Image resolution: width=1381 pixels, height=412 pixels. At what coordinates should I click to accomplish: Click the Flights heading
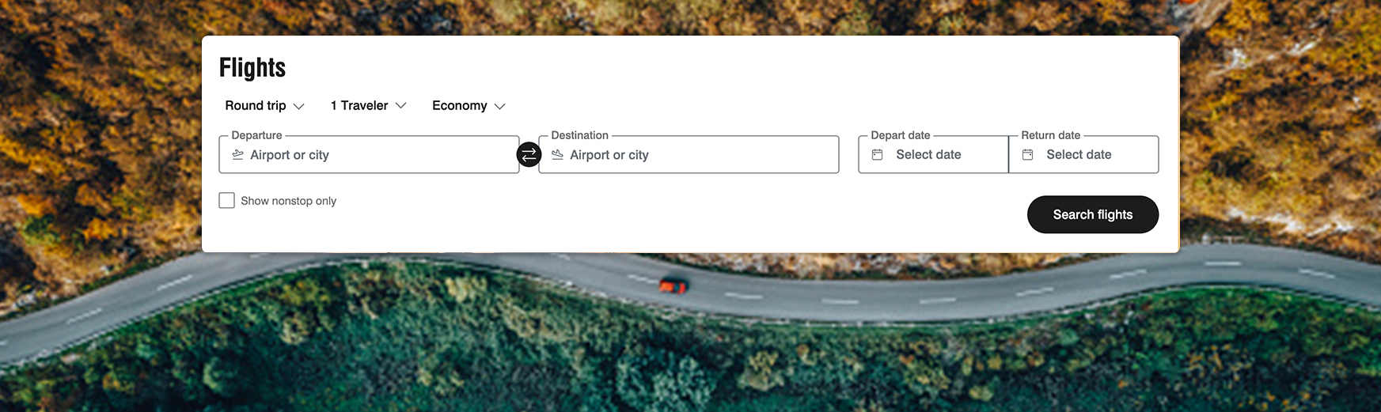click(252, 68)
